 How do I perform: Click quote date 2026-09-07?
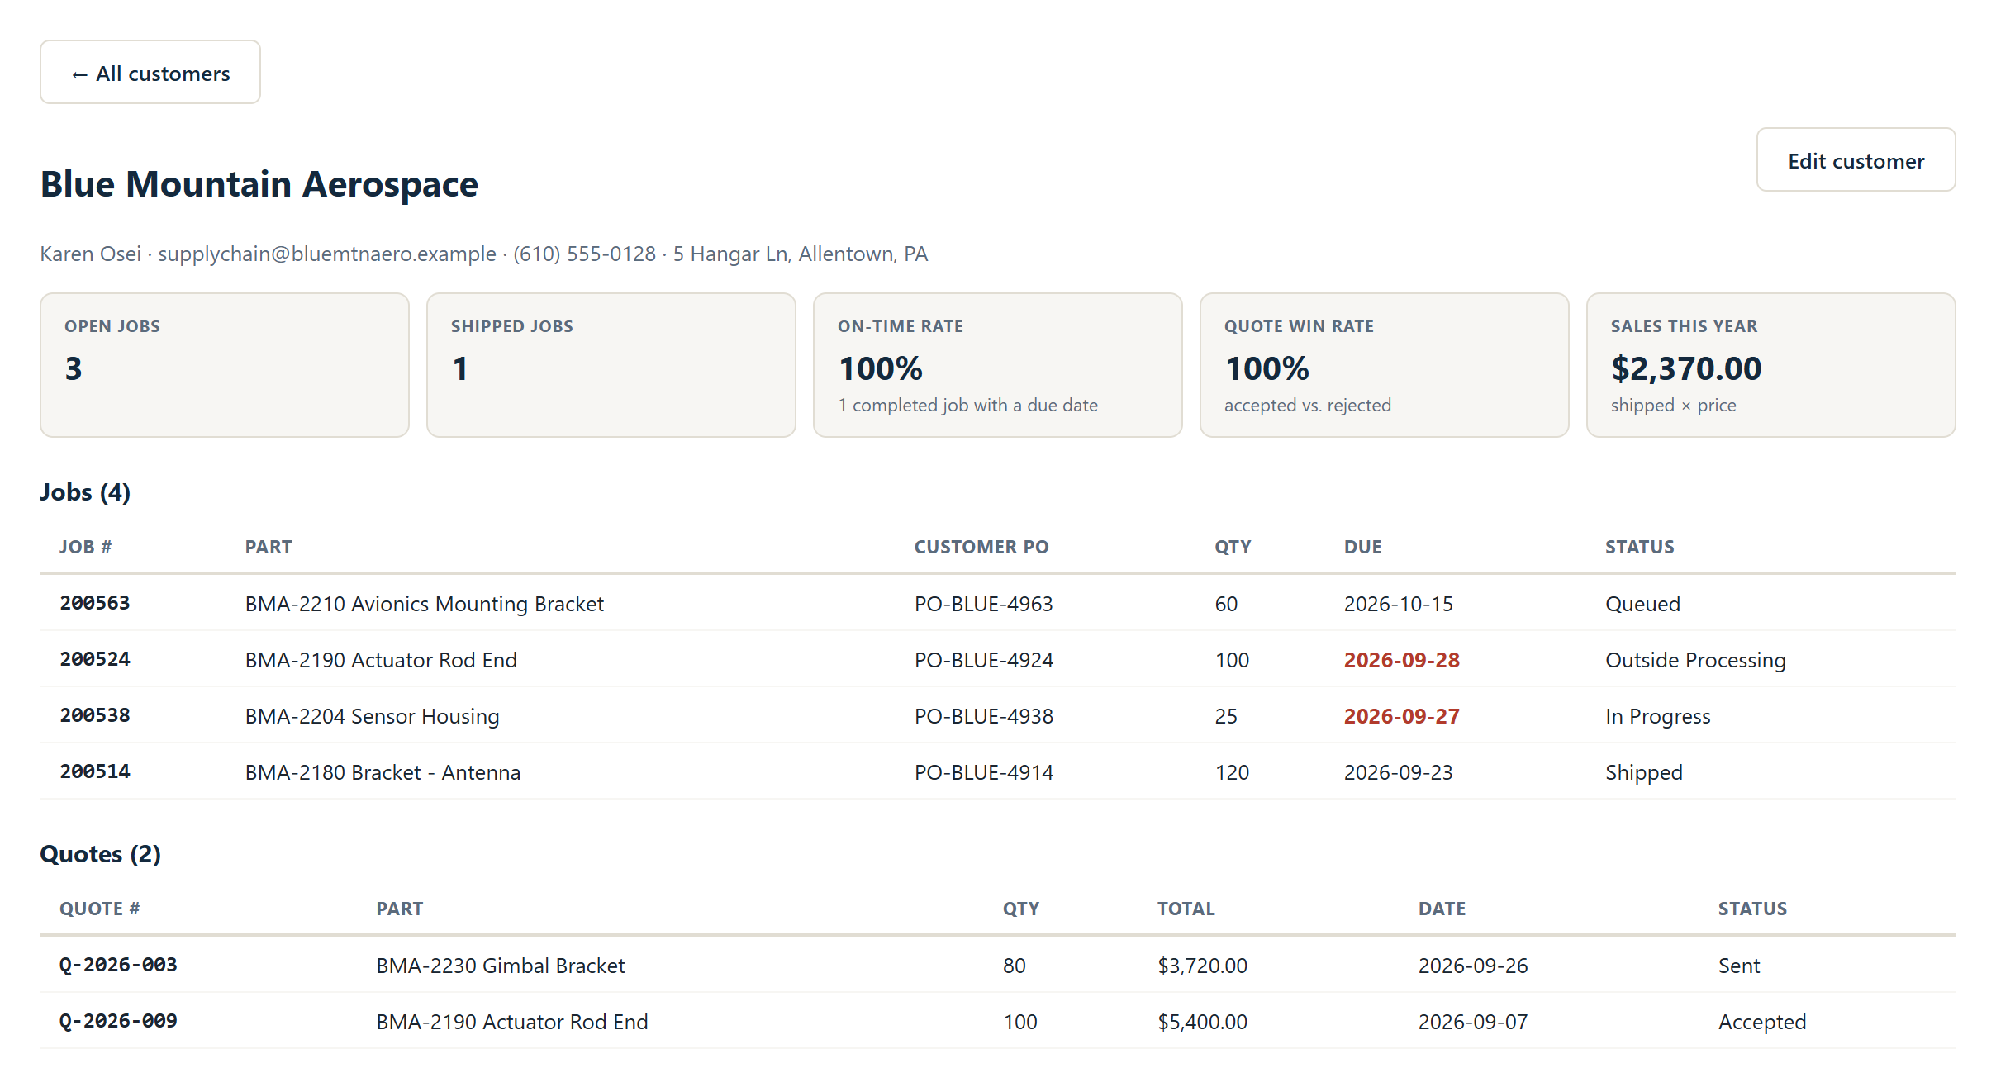point(1473,1022)
